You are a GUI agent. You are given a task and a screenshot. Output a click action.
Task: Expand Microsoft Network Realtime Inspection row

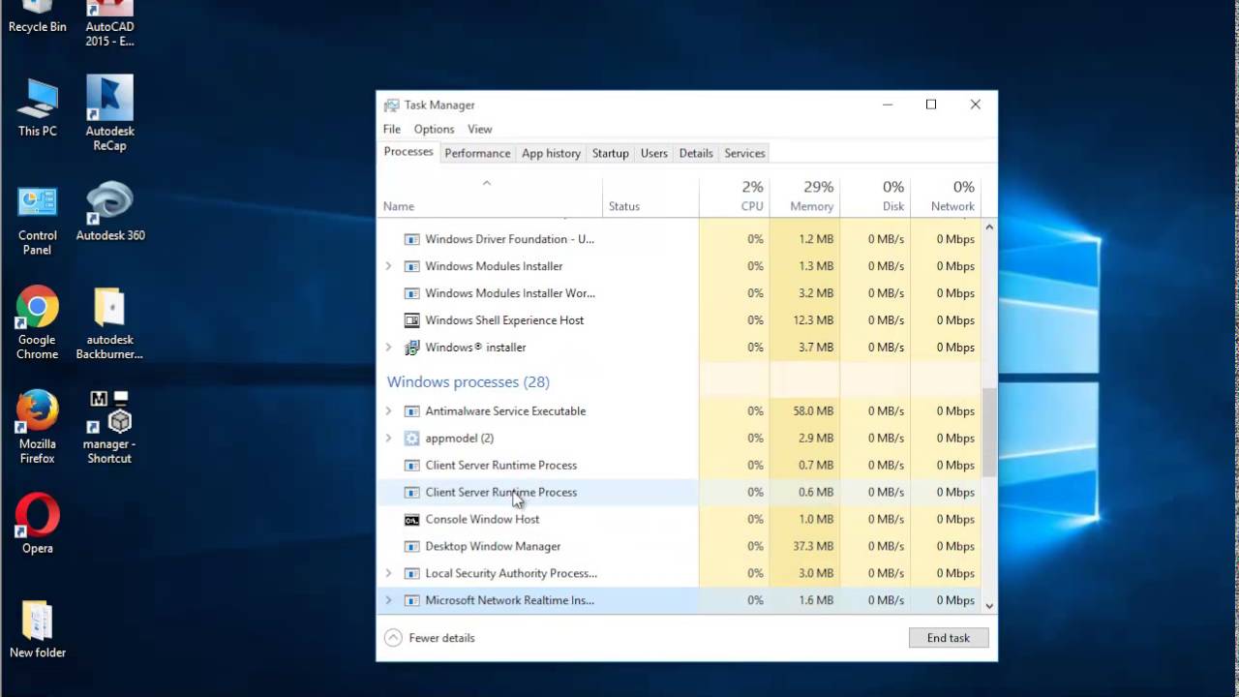tap(389, 601)
